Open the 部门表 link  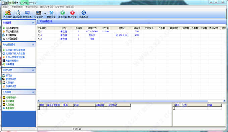(x=9, y=75)
